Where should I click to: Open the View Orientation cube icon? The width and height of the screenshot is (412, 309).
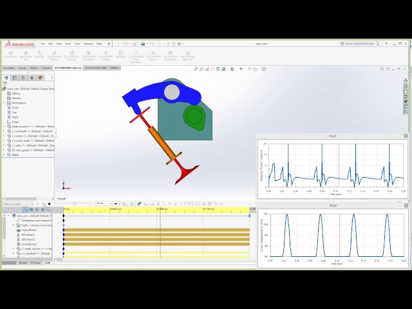tap(224, 69)
